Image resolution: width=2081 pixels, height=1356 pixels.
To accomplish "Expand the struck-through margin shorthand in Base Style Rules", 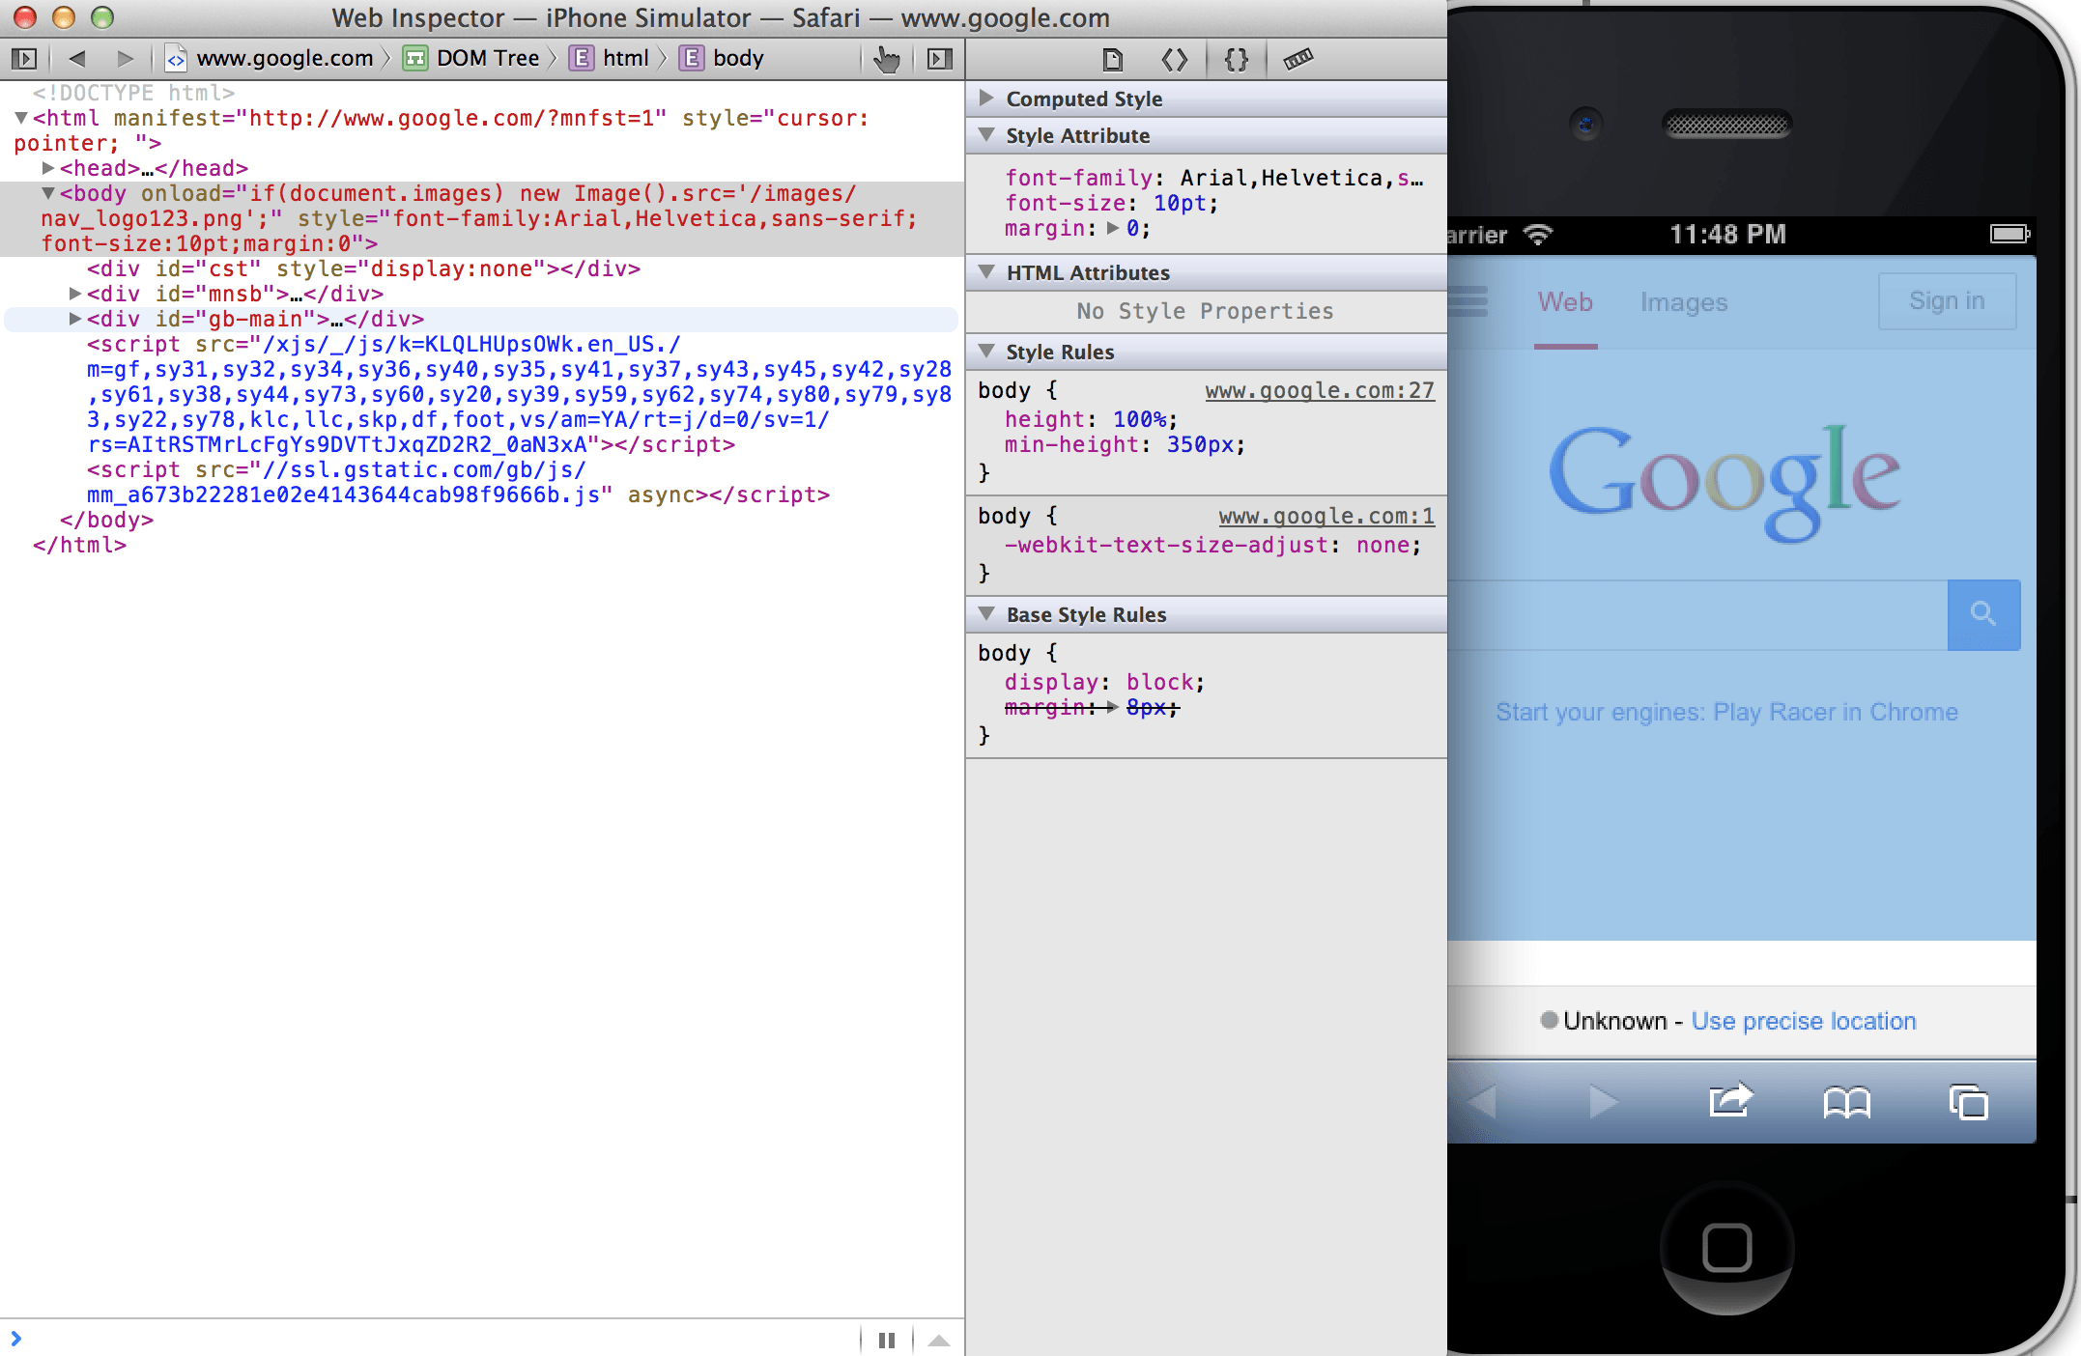I will (1113, 708).
